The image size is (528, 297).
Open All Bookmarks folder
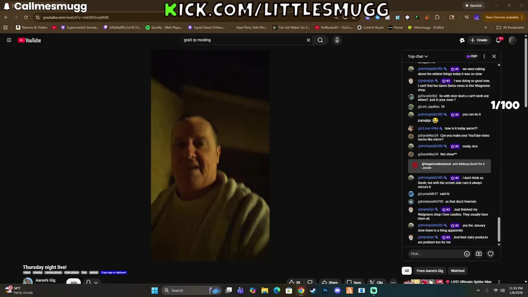pyautogui.click(x=510, y=27)
